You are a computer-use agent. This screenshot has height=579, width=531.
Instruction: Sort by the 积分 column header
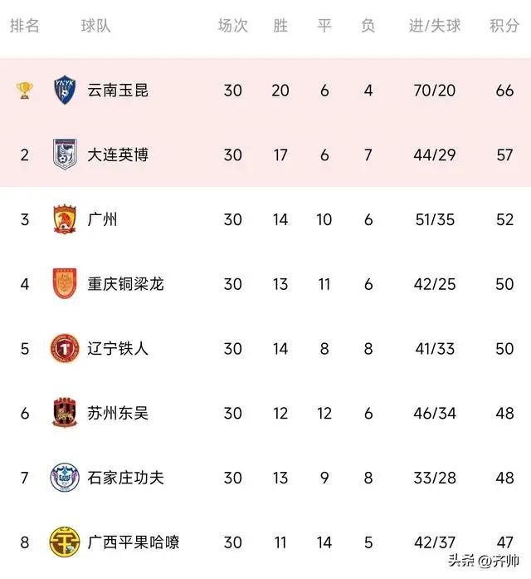click(504, 26)
